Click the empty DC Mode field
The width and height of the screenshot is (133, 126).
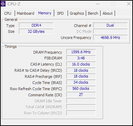click(x=110, y=31)
